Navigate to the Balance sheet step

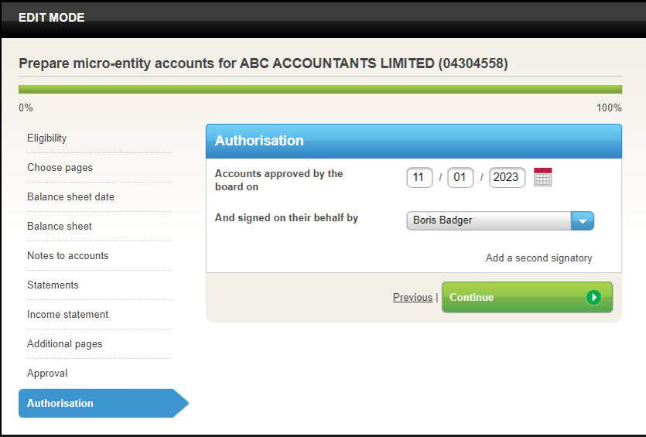(60, 227)
